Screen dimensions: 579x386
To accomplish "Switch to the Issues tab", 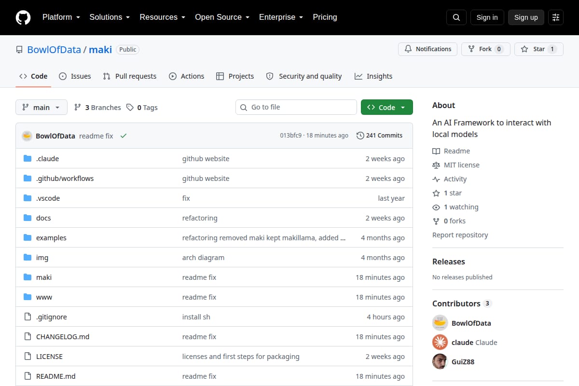I will click(75, 76).
